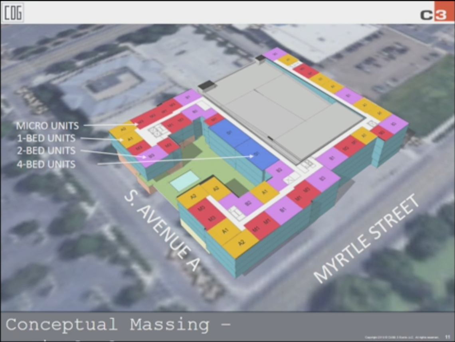Click the MICRO UNITS legend label
455x342 pixels.
click(47, 126)
